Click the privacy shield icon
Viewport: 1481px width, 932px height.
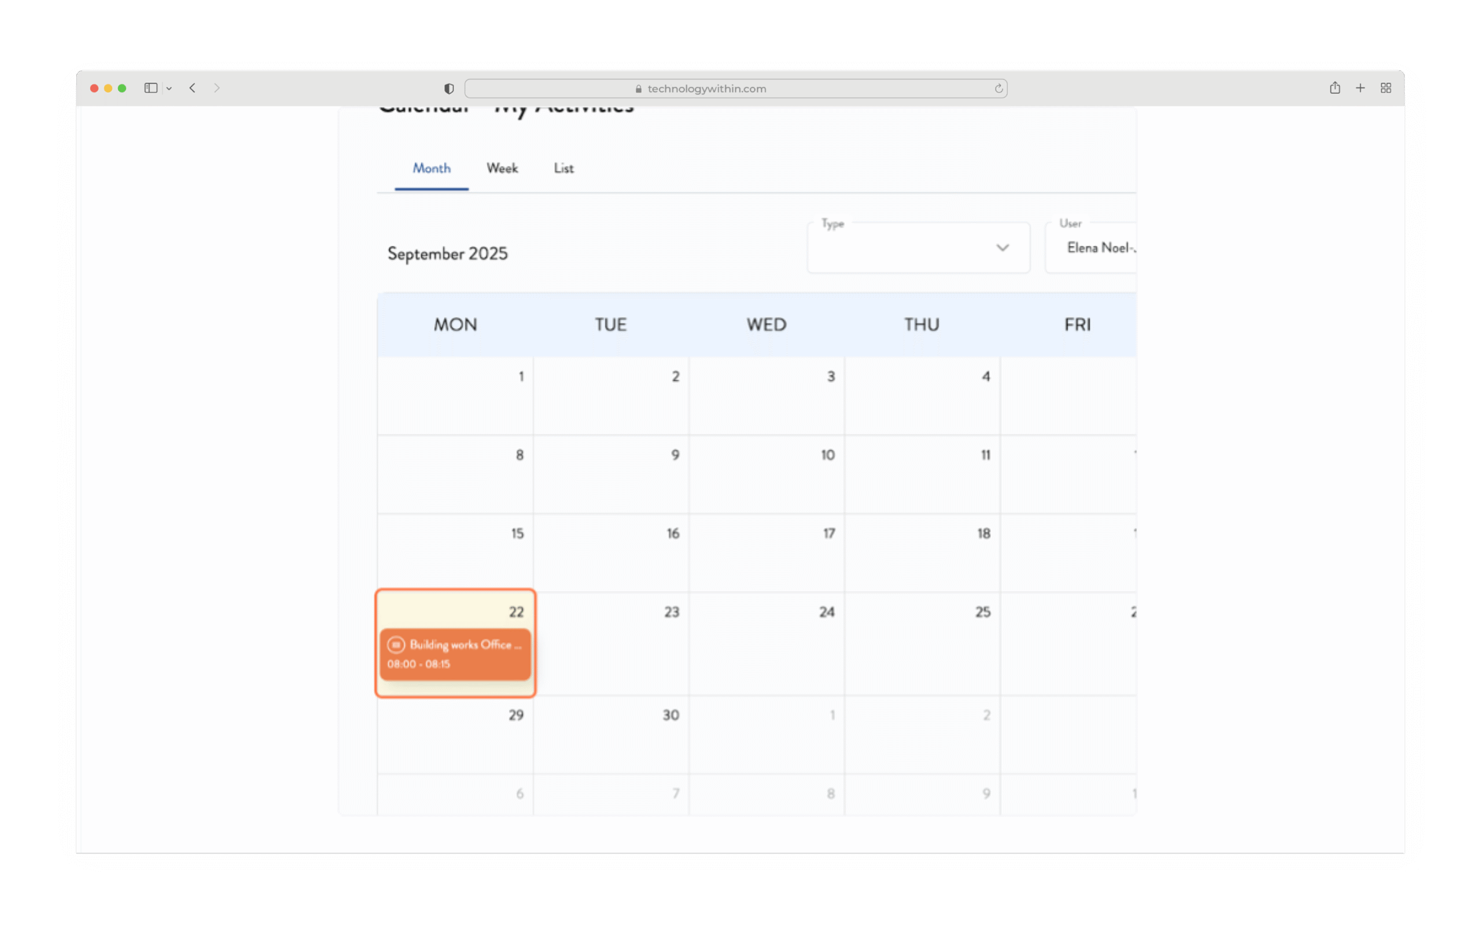449,88
